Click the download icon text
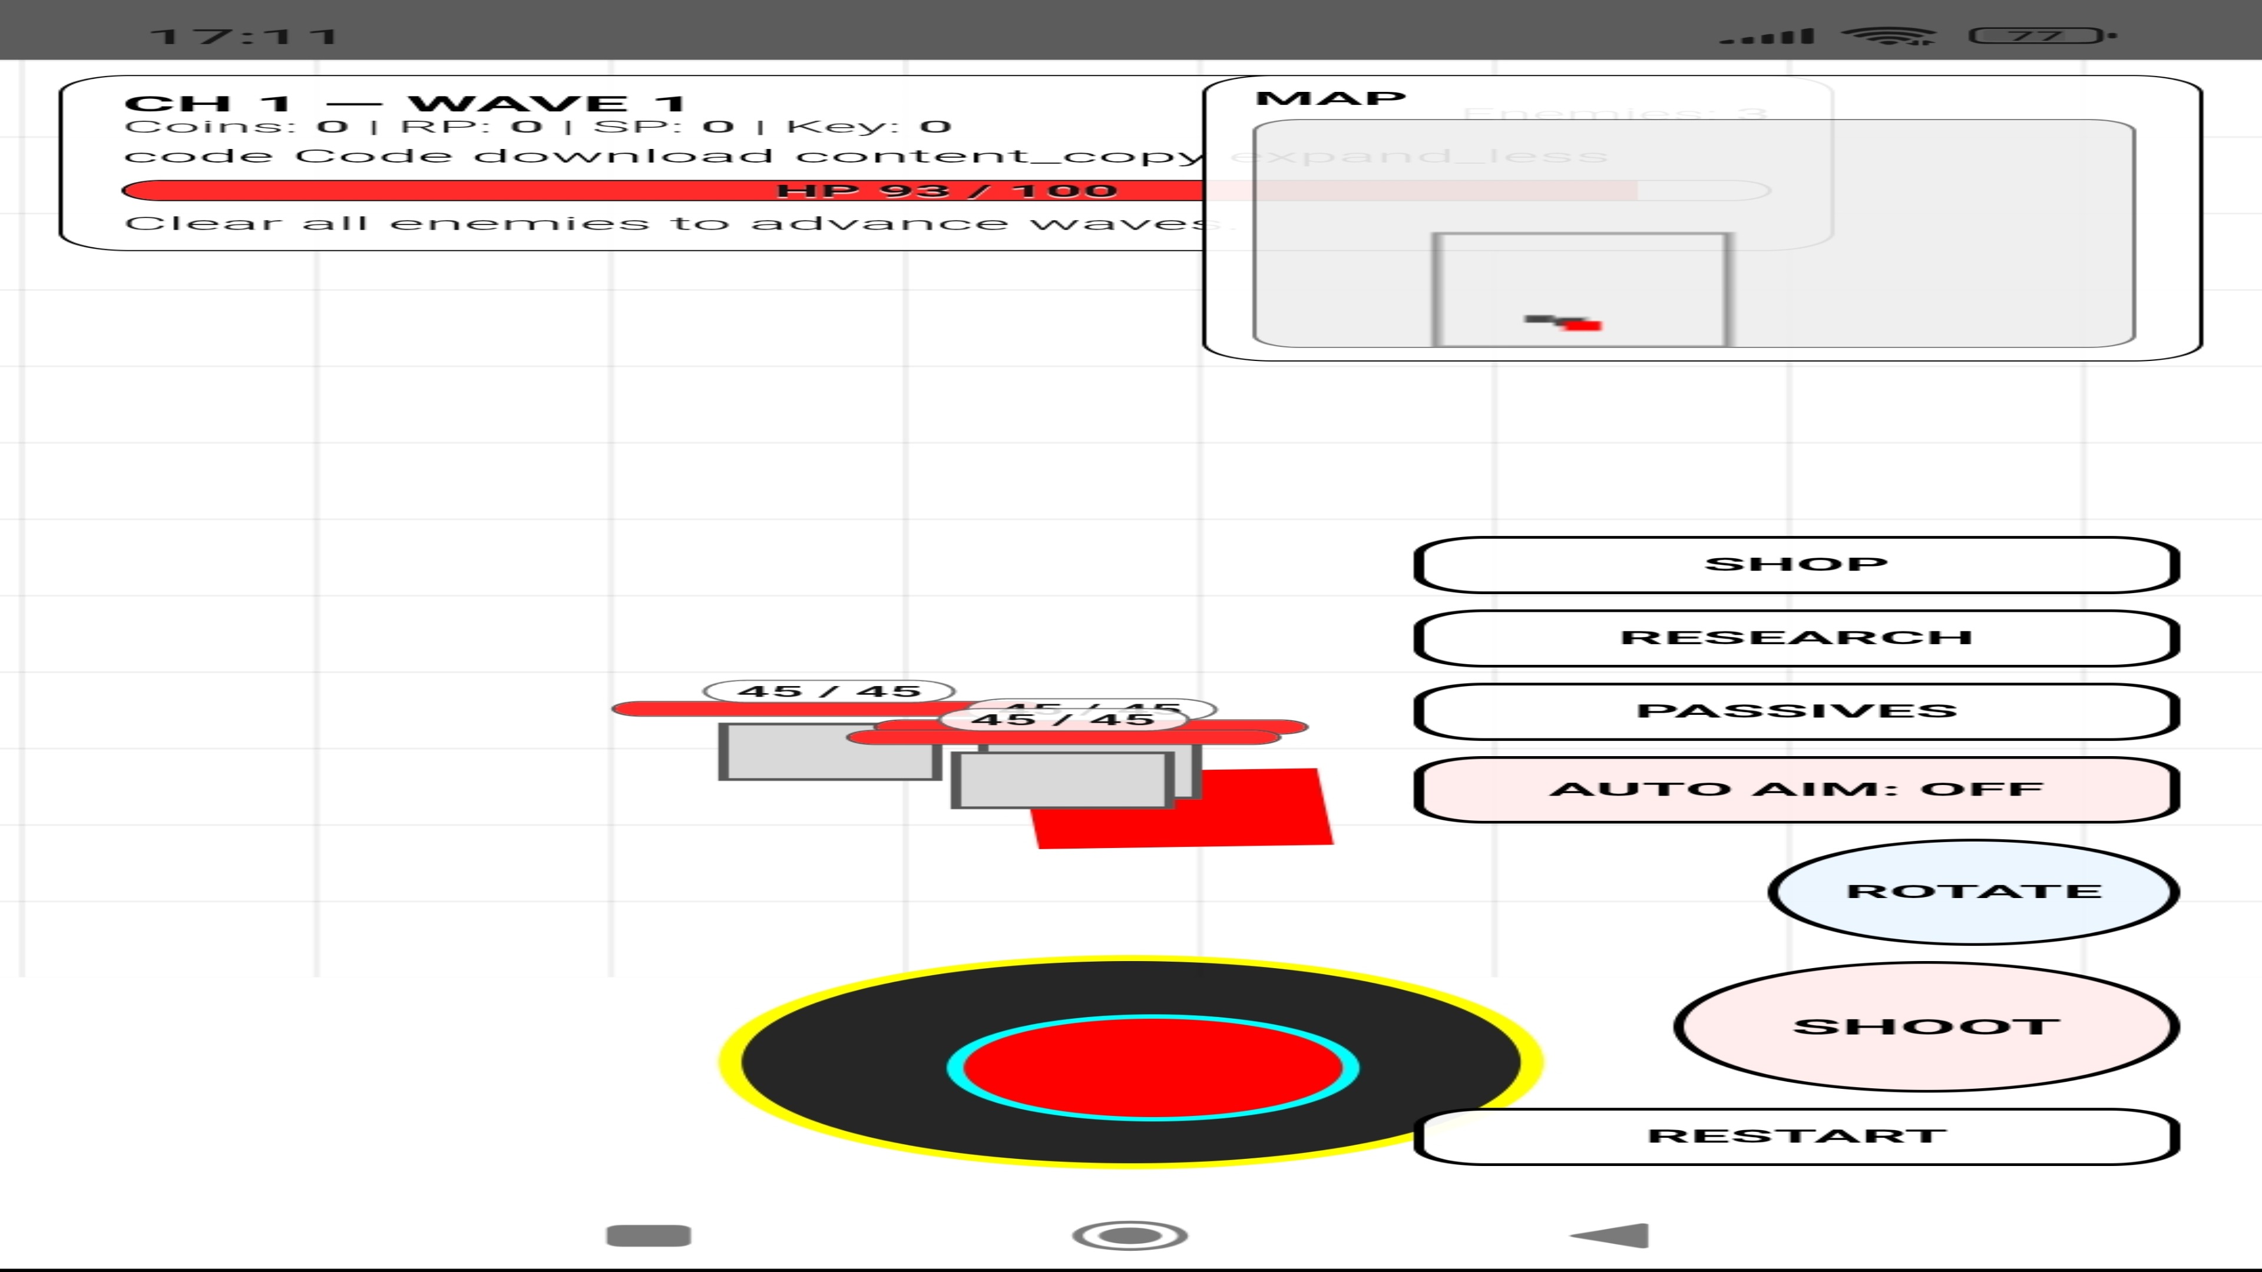2262x1272 pixels. [x=623, y=156]
